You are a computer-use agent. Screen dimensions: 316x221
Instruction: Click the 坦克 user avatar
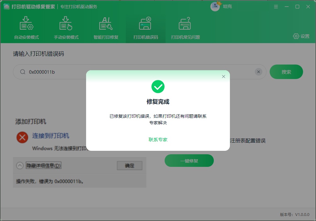(x=215, y=7)
